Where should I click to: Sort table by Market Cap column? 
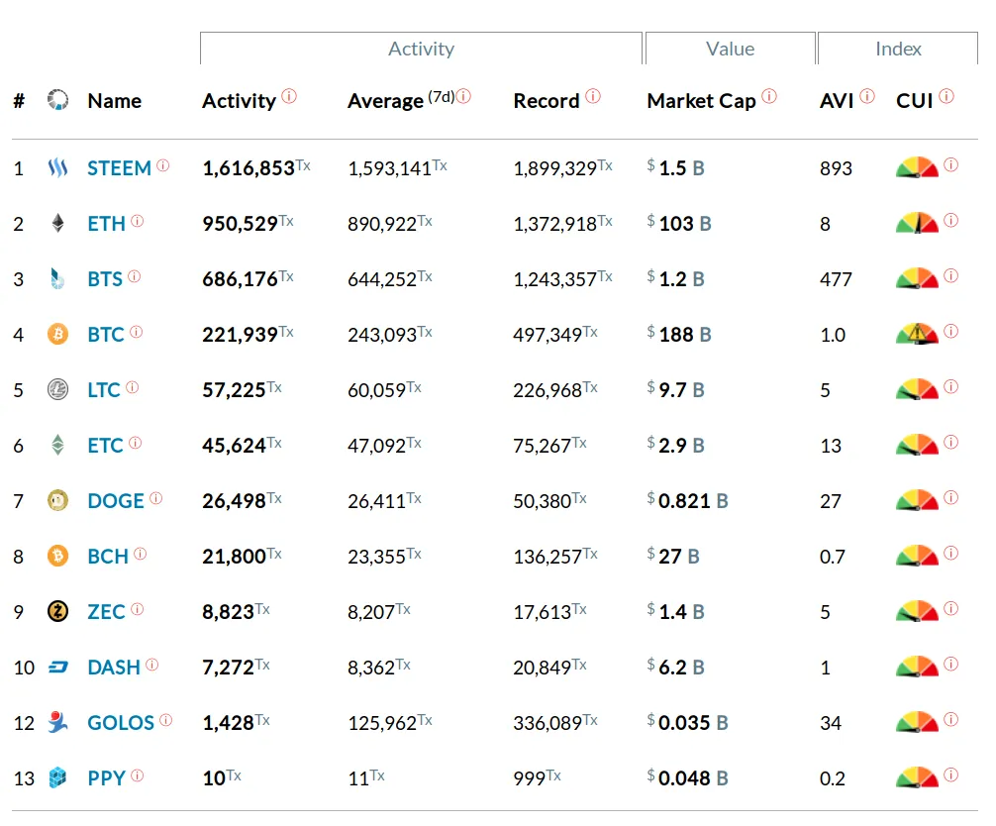(701, 101)
